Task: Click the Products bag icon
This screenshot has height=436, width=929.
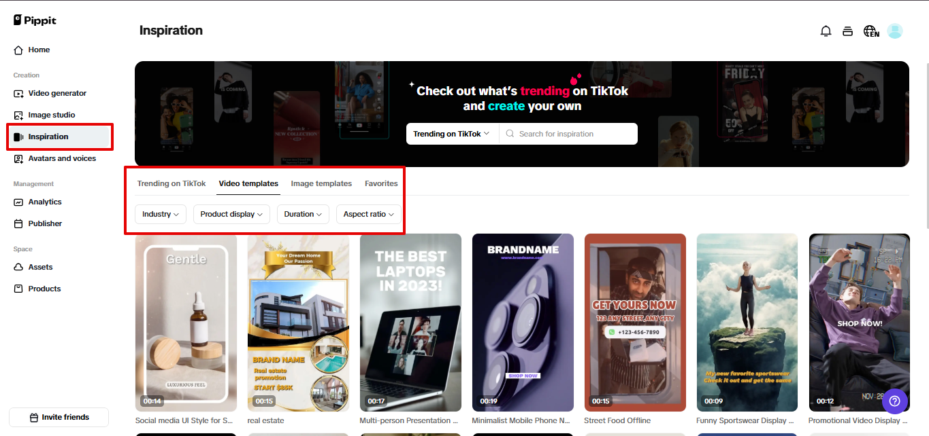Action: (18, 289)
